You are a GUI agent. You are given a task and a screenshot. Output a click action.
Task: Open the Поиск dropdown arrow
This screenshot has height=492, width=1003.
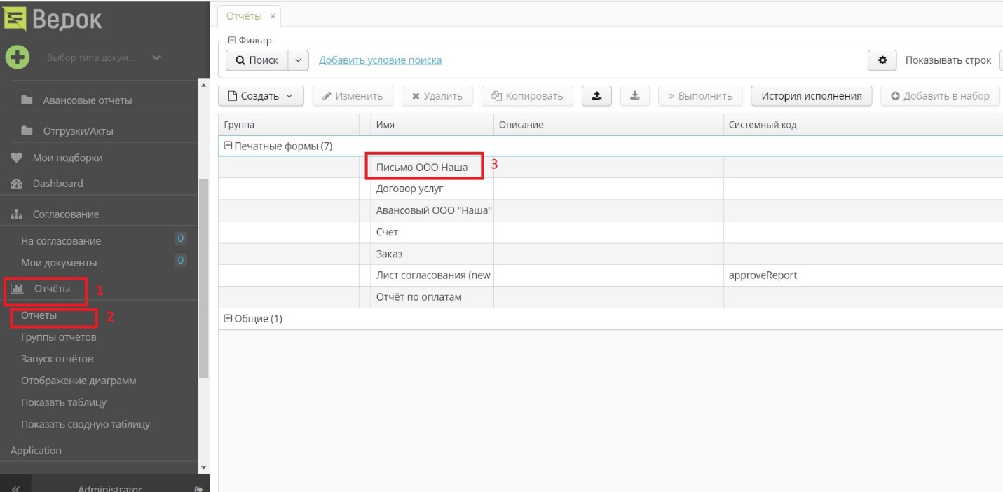point(299,60)
